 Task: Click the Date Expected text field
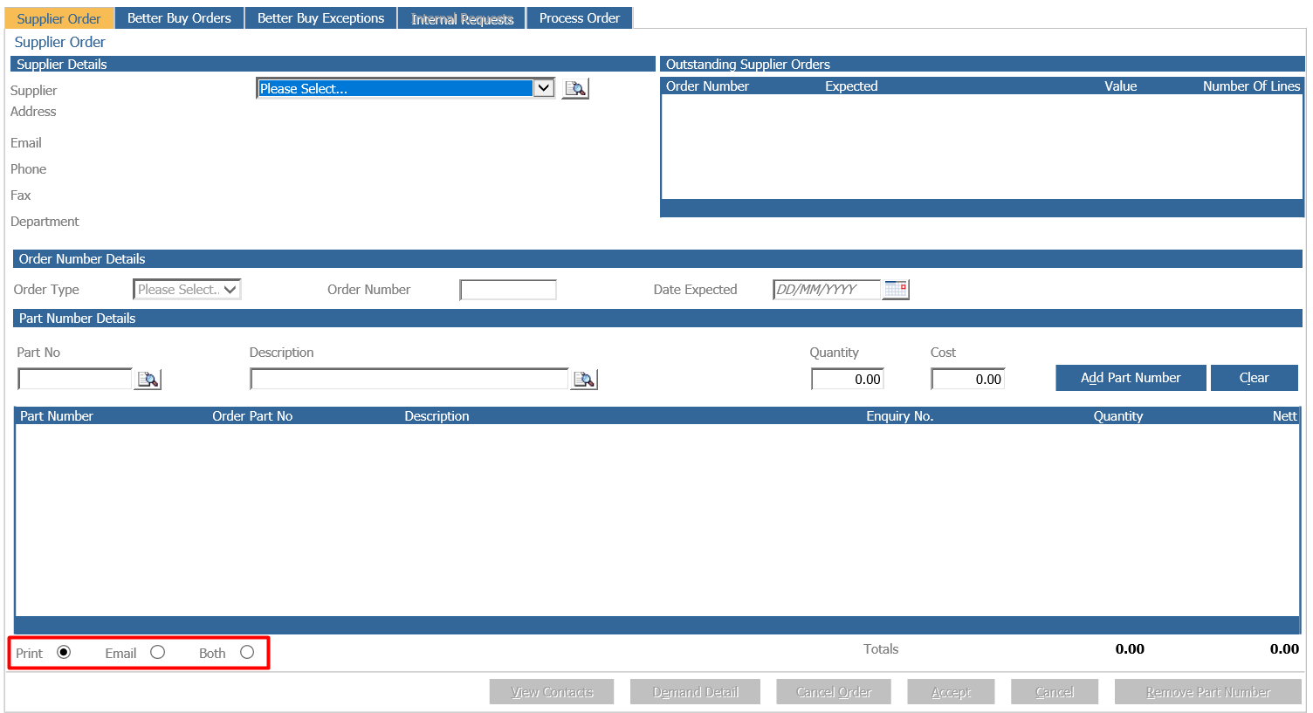pyautogui.click(x=827, y=290)
